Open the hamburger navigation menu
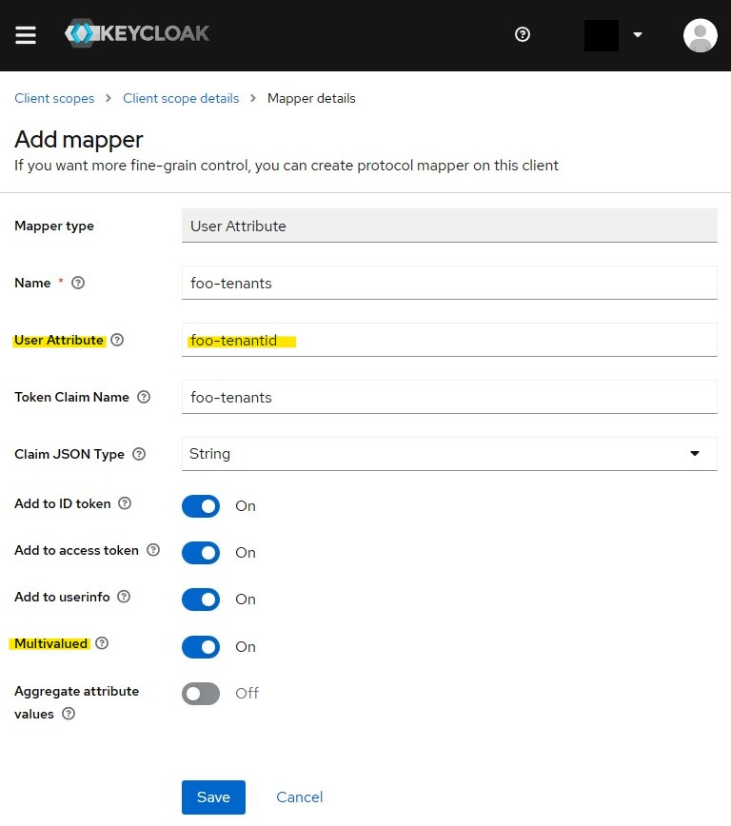This screenshot has height=826, width=731. click(x=26, y=35)
